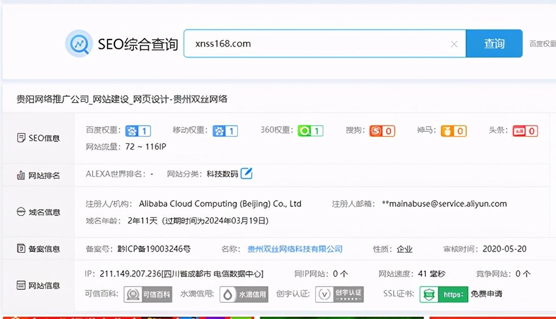Viewport: 556px width, 319px height.
Task: Click the 神马 yellow badge showing 0
Action: (454, 131)
